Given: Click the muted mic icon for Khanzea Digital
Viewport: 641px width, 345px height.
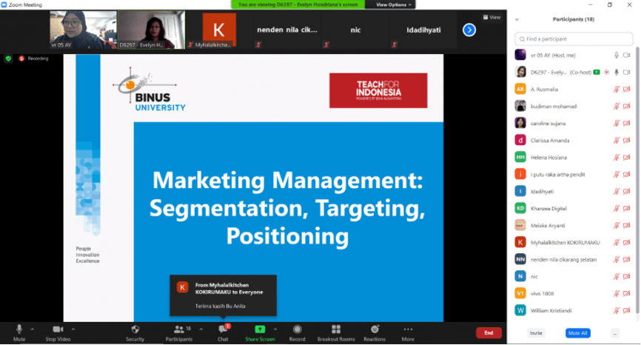Looking at the screenshot, I should click(x=616, y=209).
